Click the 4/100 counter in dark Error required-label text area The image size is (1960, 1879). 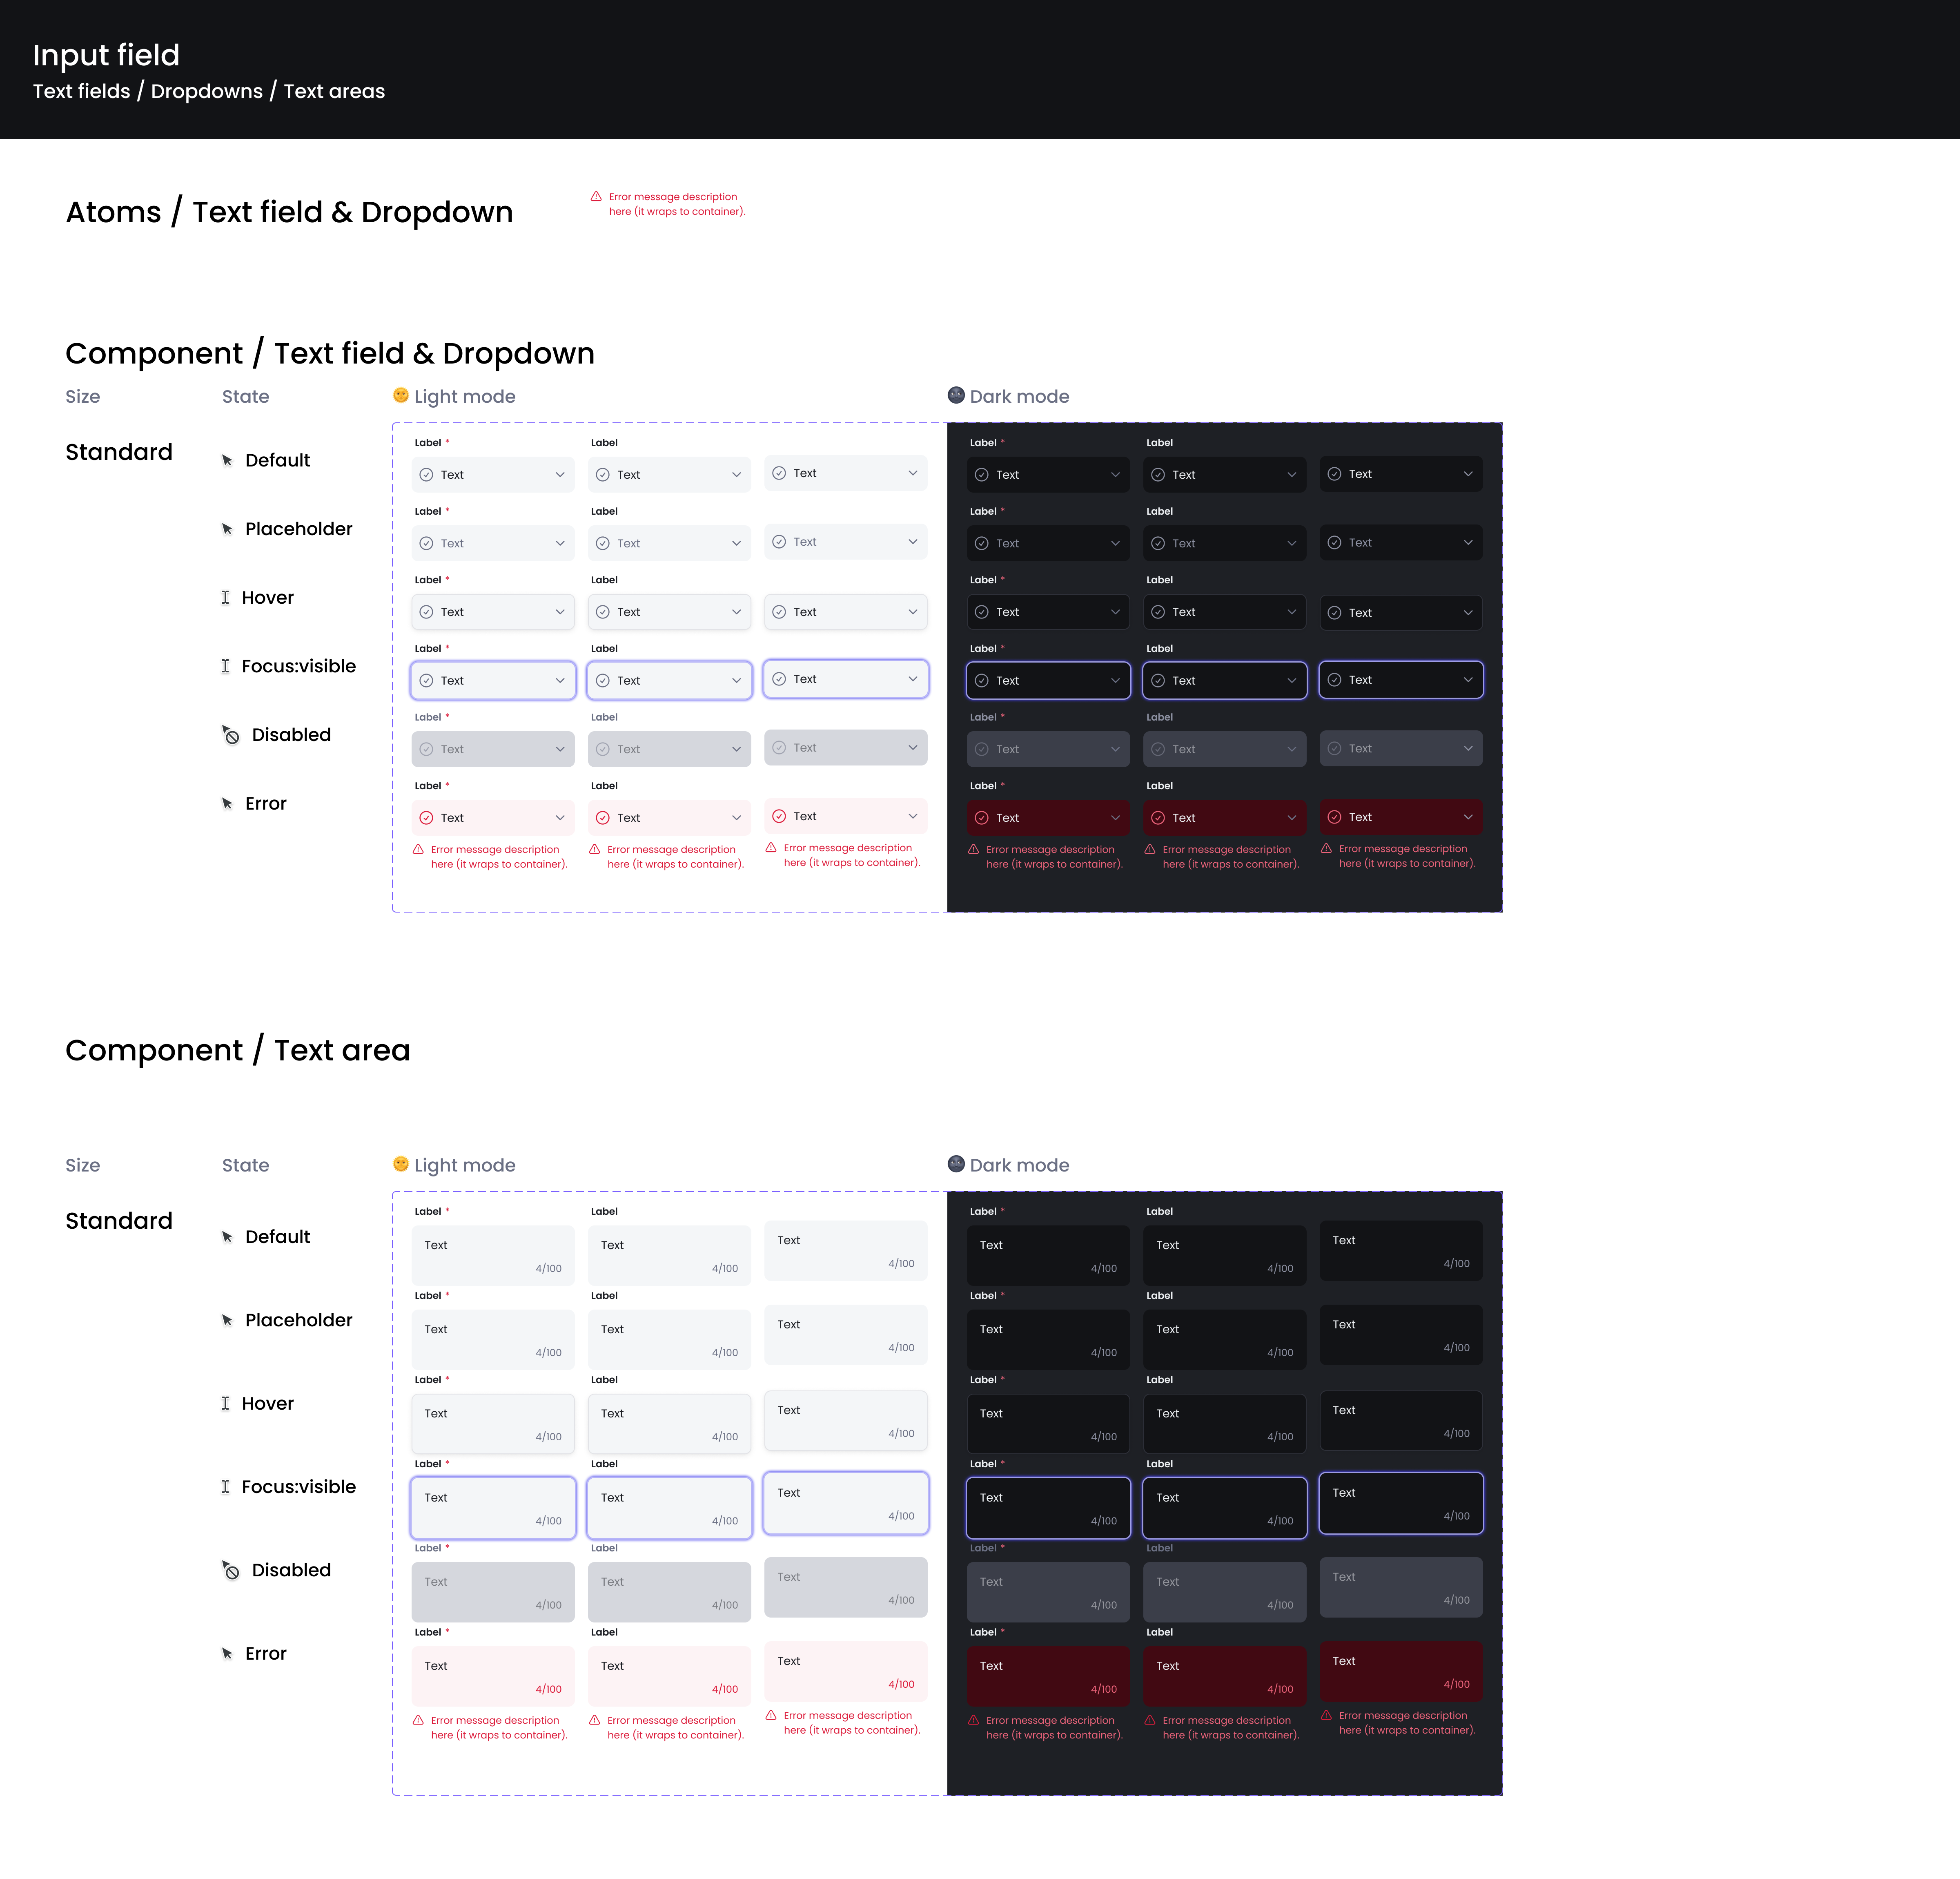tap(1104, 1690)
